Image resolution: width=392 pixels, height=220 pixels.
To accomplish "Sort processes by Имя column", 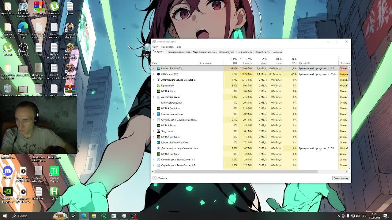I will pyautogui.click(x=175, y=61).
